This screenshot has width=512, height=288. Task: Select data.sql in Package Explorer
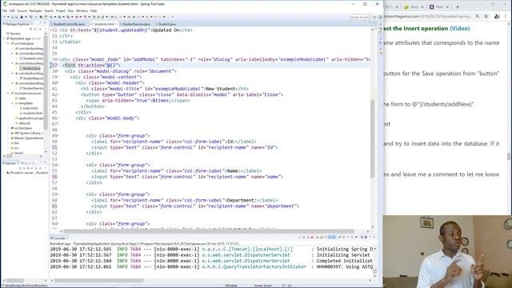(24, 123)
